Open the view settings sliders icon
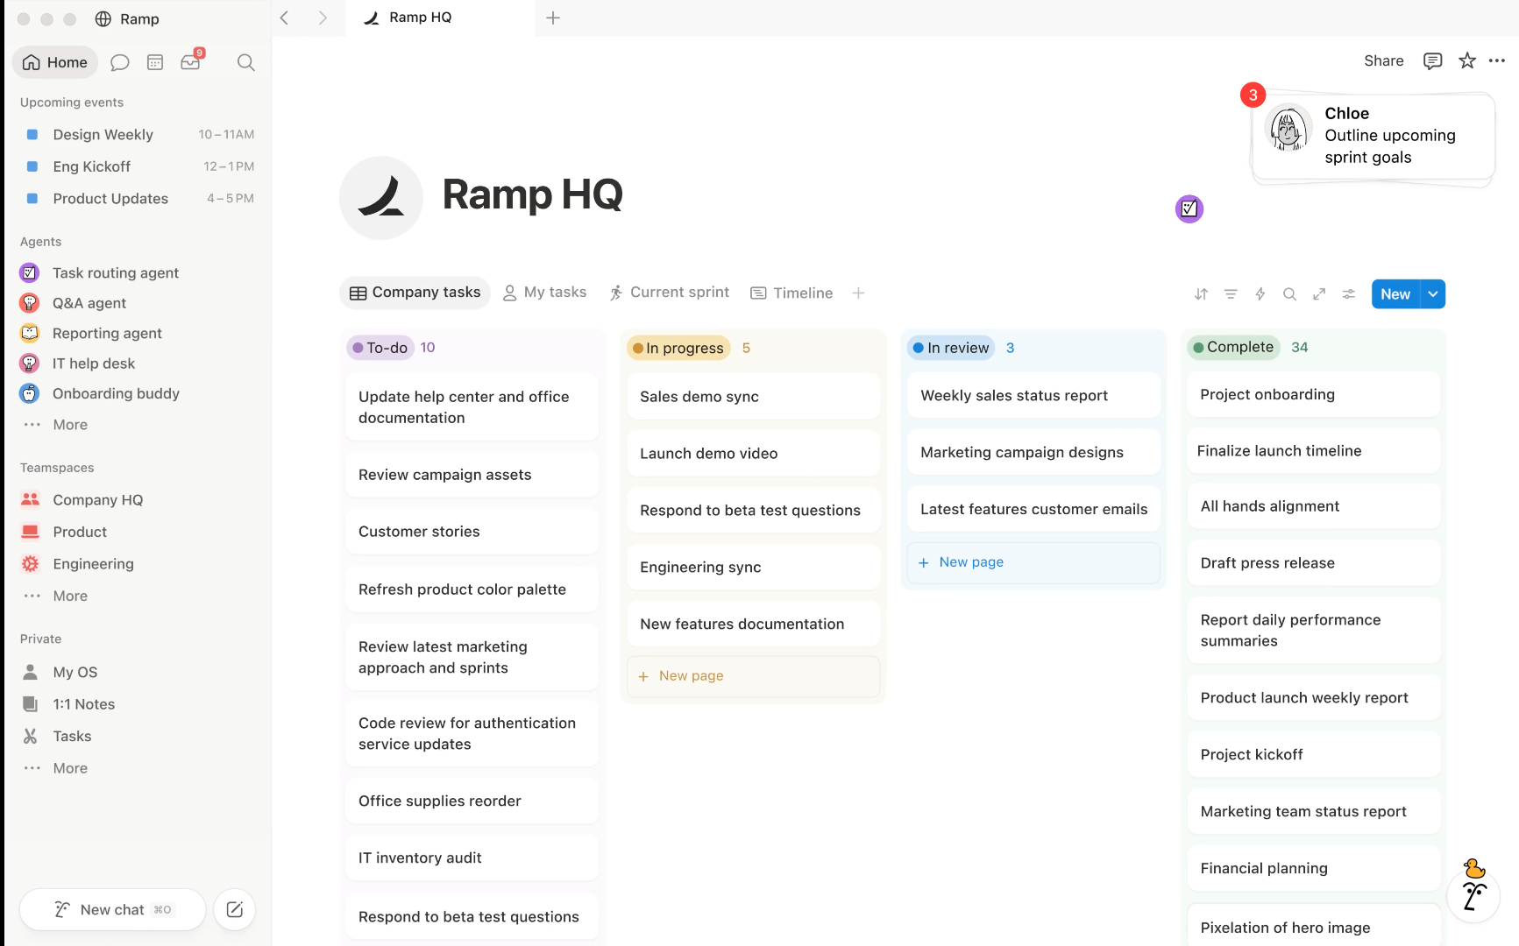 [x=1349, y=294]
